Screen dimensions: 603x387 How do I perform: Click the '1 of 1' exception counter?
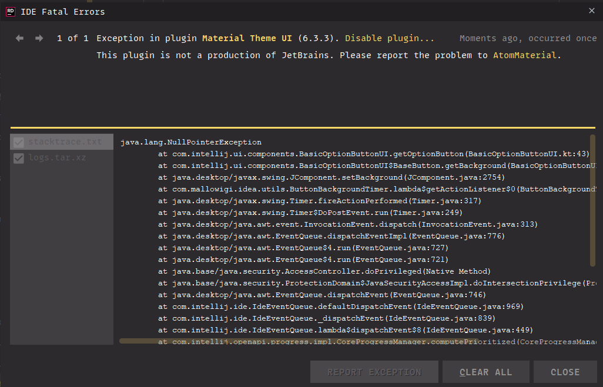pos(72,38)
